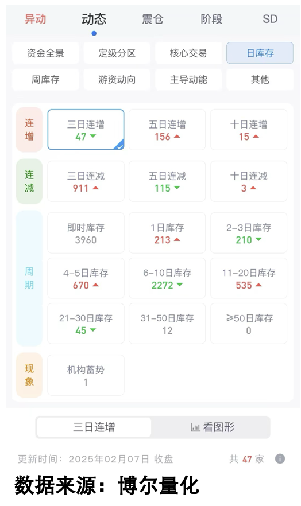Viewport: 301px width, 506px height.
Task: Select the 机构蓄势 card
Action: pyautogui.click(x=86, y=375)
